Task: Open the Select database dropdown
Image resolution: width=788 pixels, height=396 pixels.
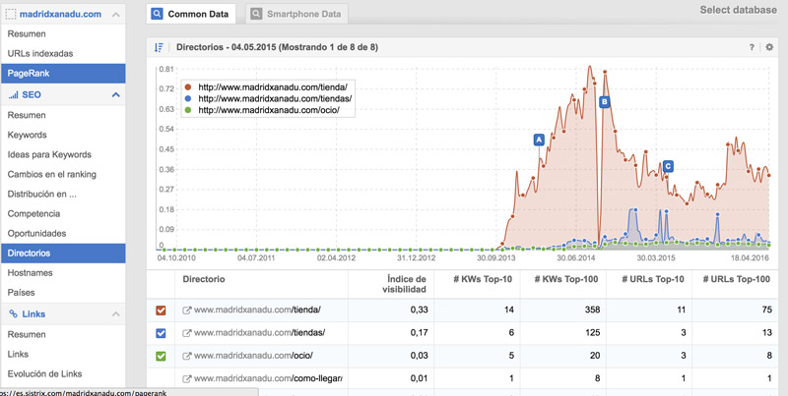Action: (738, 10)
